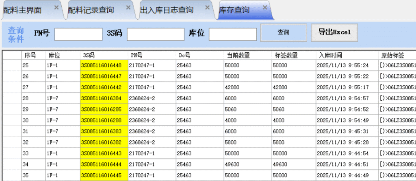Click 库位 cell in row 32
Viewport: 416px width, 181px height.
coord(63,142)
